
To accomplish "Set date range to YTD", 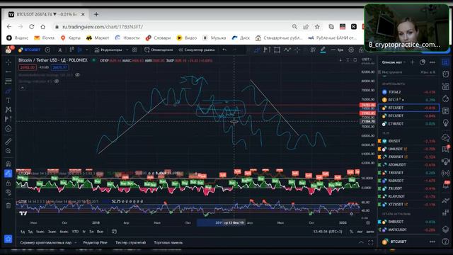I will (x=75, y=232).
